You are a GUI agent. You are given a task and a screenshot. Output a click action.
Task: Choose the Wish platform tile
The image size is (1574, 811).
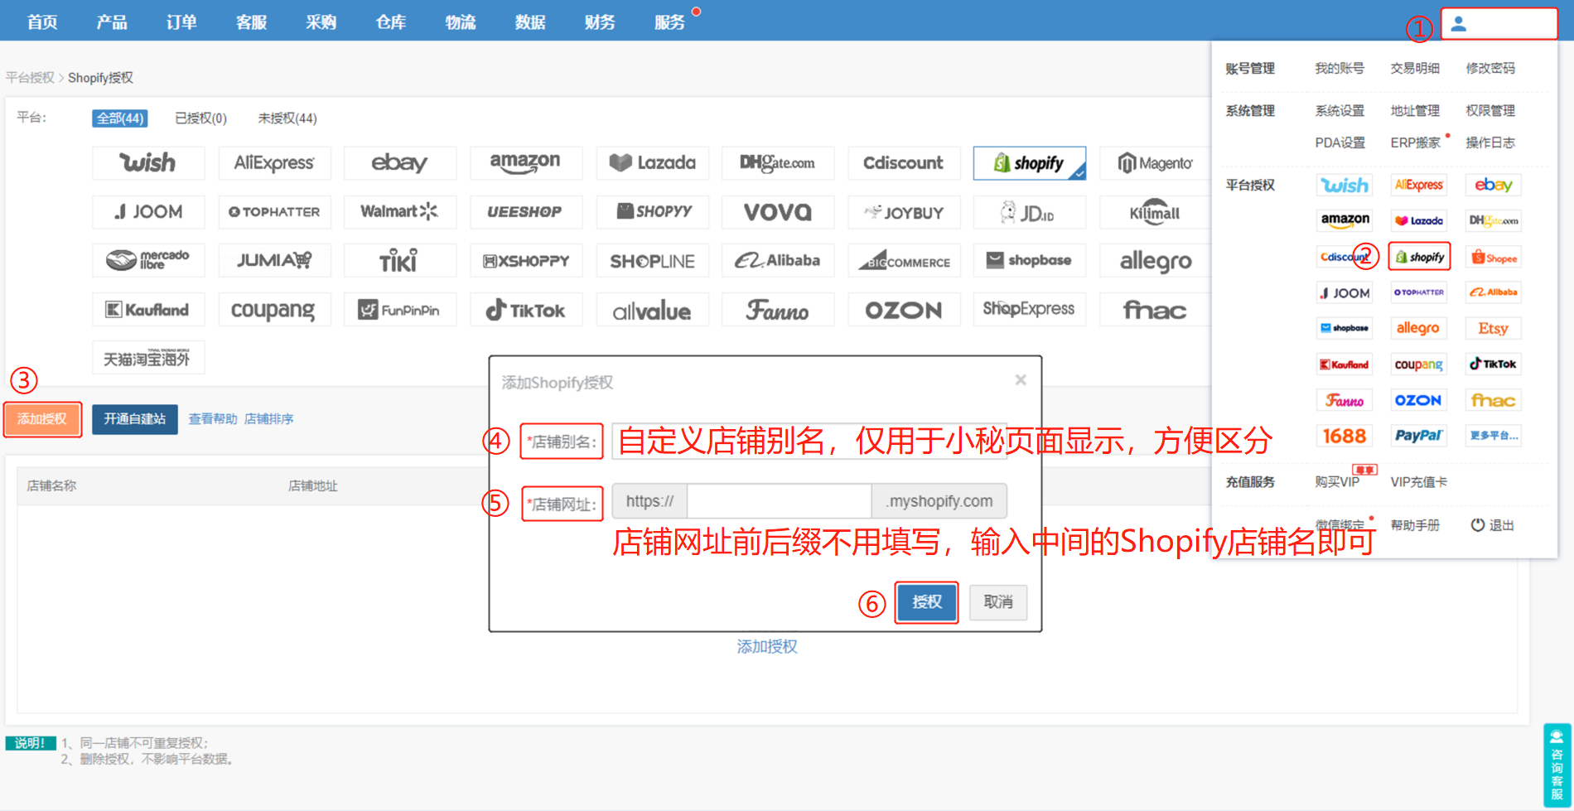(148, 163)
